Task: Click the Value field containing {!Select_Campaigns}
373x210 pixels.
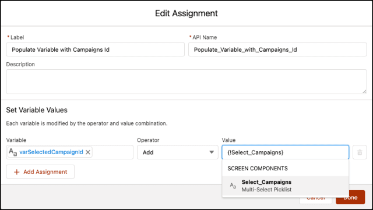Action: 285,152
